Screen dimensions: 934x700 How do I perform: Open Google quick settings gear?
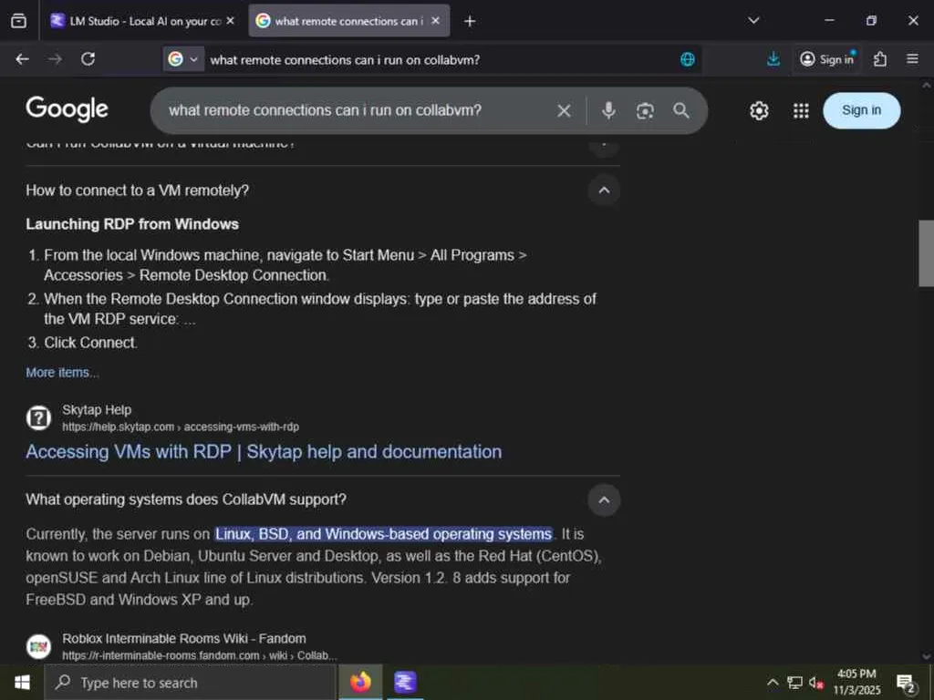759,110
